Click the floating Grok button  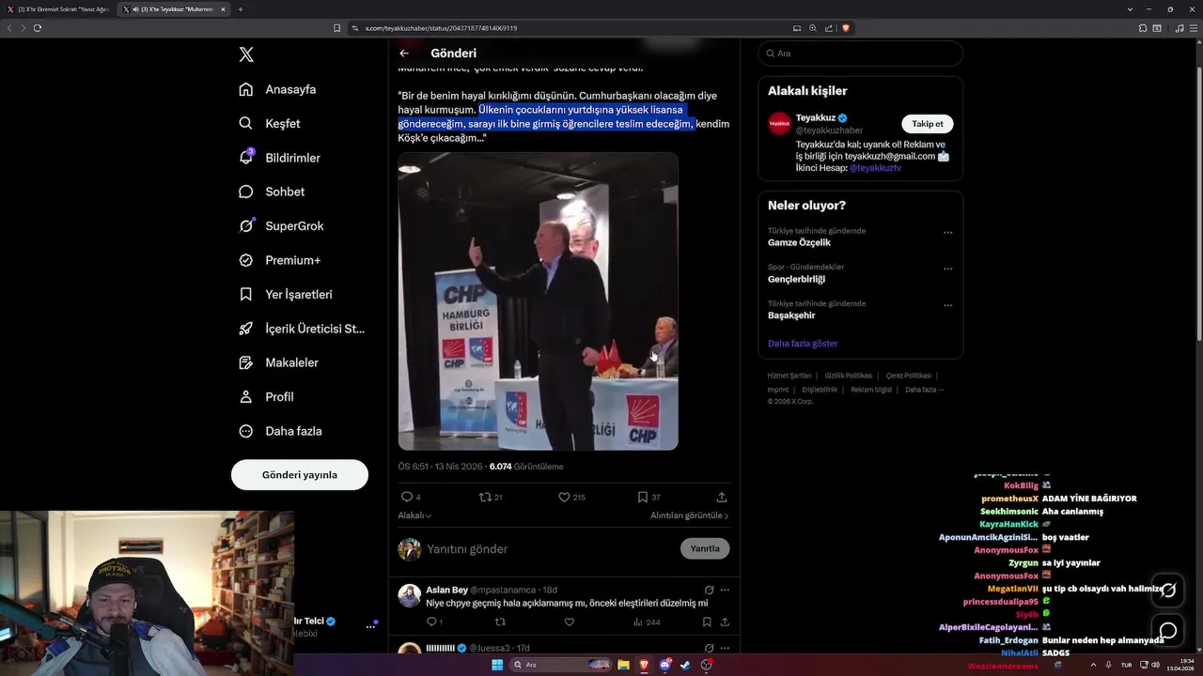(1168, 591)
